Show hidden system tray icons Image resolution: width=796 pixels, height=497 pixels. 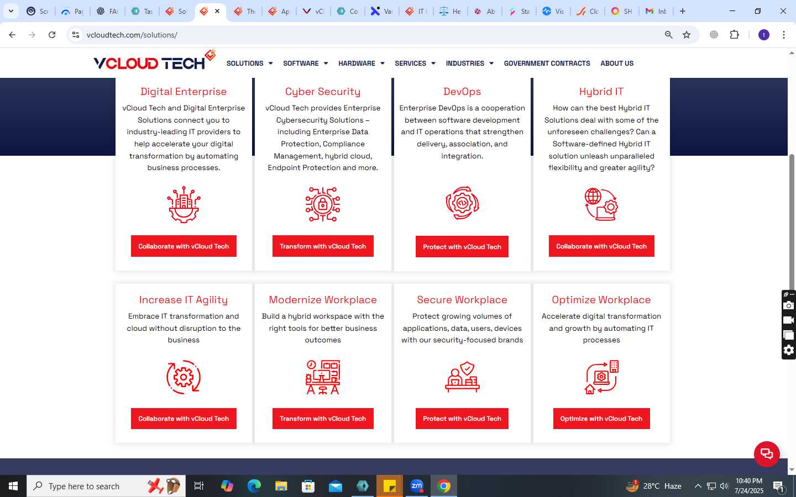[x=698, y=486]
